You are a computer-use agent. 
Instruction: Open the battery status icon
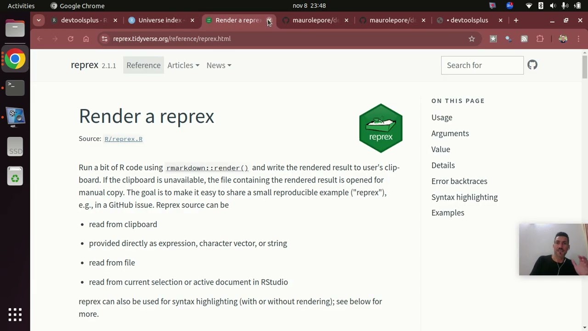coord(578,6)
